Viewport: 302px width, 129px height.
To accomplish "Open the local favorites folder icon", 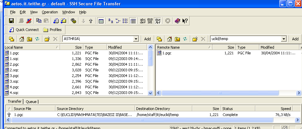I will [11, 39].
